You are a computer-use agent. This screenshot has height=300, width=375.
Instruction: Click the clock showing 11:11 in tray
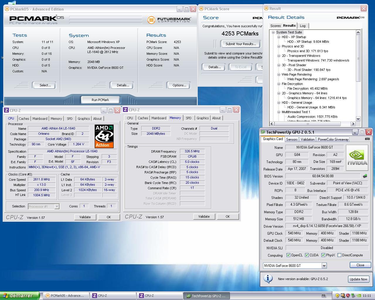(367, 296)
